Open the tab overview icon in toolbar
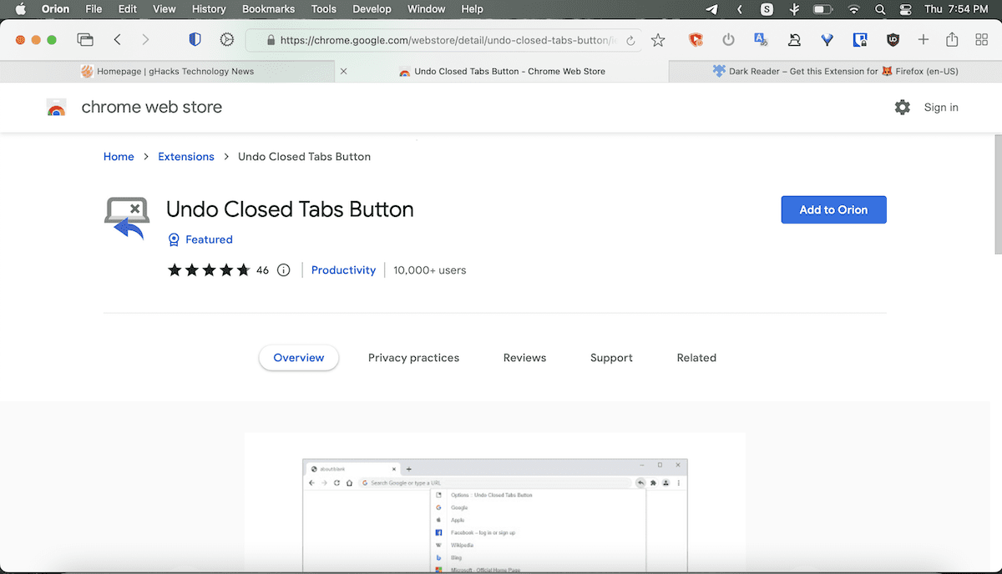1002x574 pixels. pyautogui.click(x=84, y=39)
